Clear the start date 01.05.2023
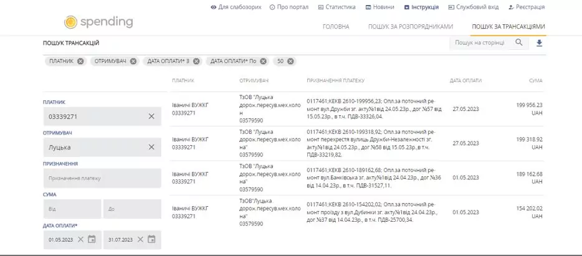Image resolution: width=582 pixels, height=256 pixels. [x=80, y=239]
